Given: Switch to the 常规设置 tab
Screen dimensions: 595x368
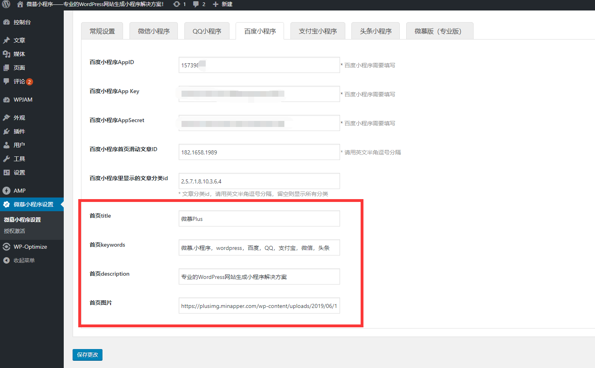Looking at the screenshot, I should [x=102, y=31].
